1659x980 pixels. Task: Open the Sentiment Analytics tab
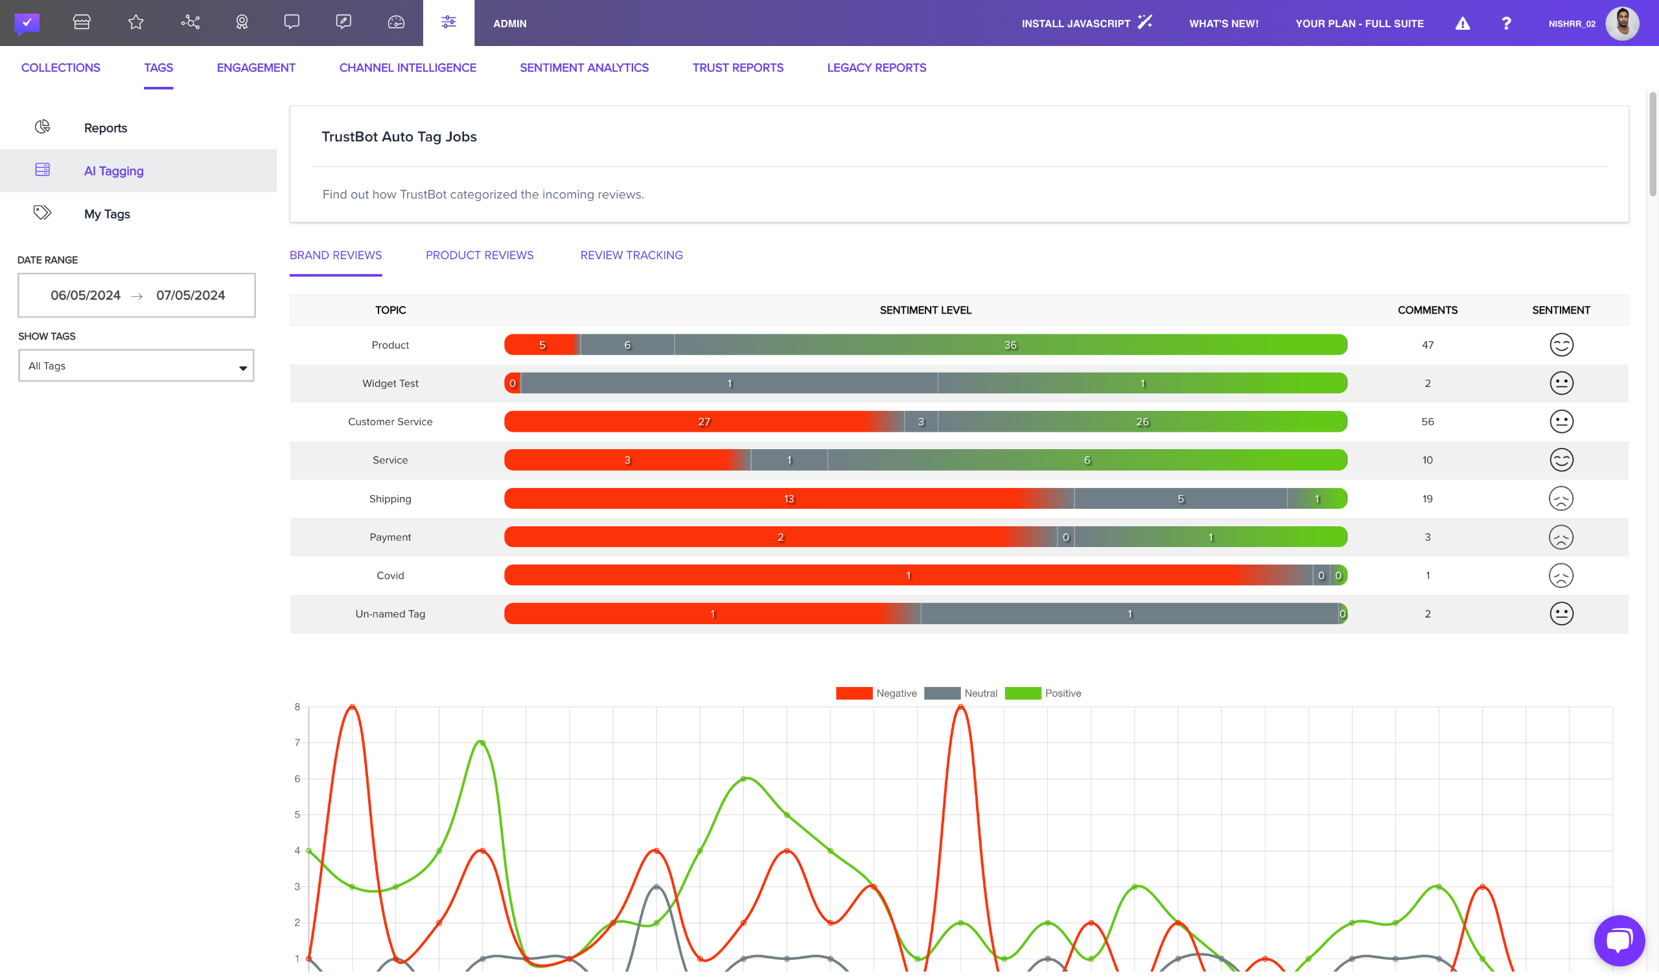(584, 67)
